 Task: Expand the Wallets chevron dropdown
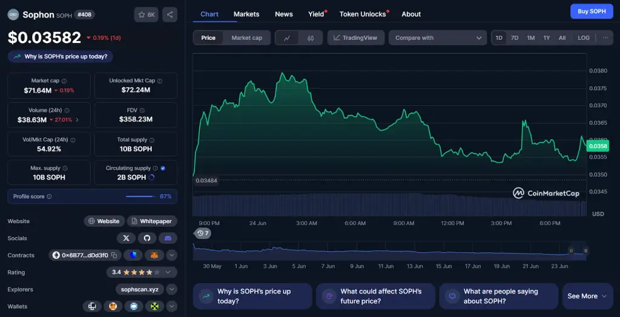[171, 306]
